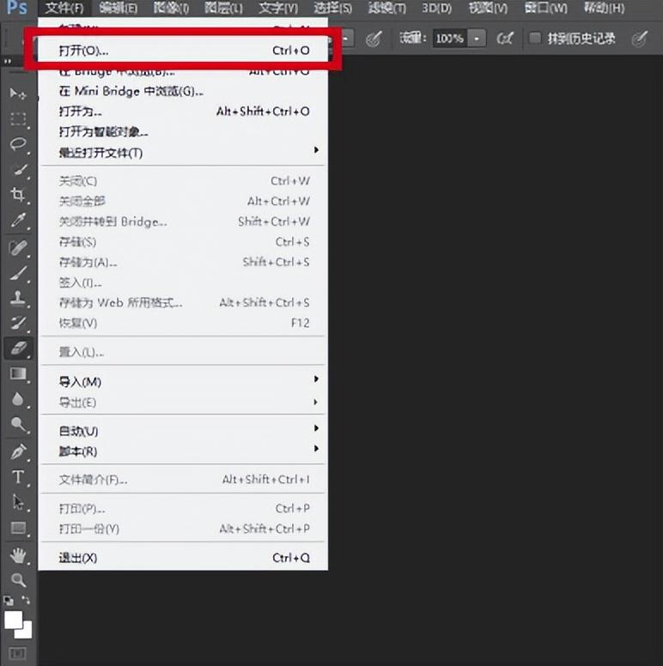Toggle Quick Mask mode icon

point(17,653)
